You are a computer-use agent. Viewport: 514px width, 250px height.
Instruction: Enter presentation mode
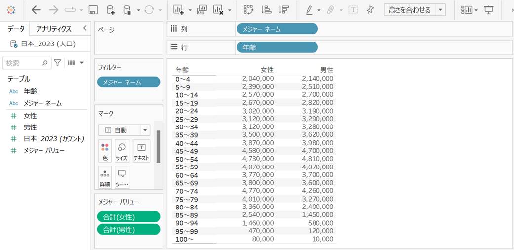(x=489, y=10)
